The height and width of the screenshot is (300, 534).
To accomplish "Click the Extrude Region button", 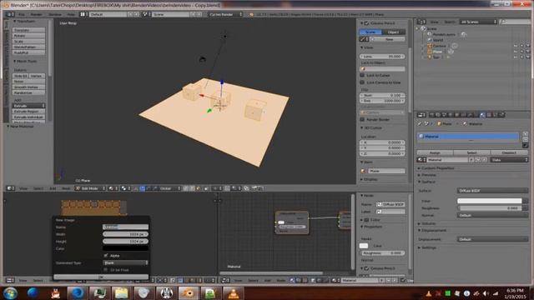I will (x=28, y=111).
